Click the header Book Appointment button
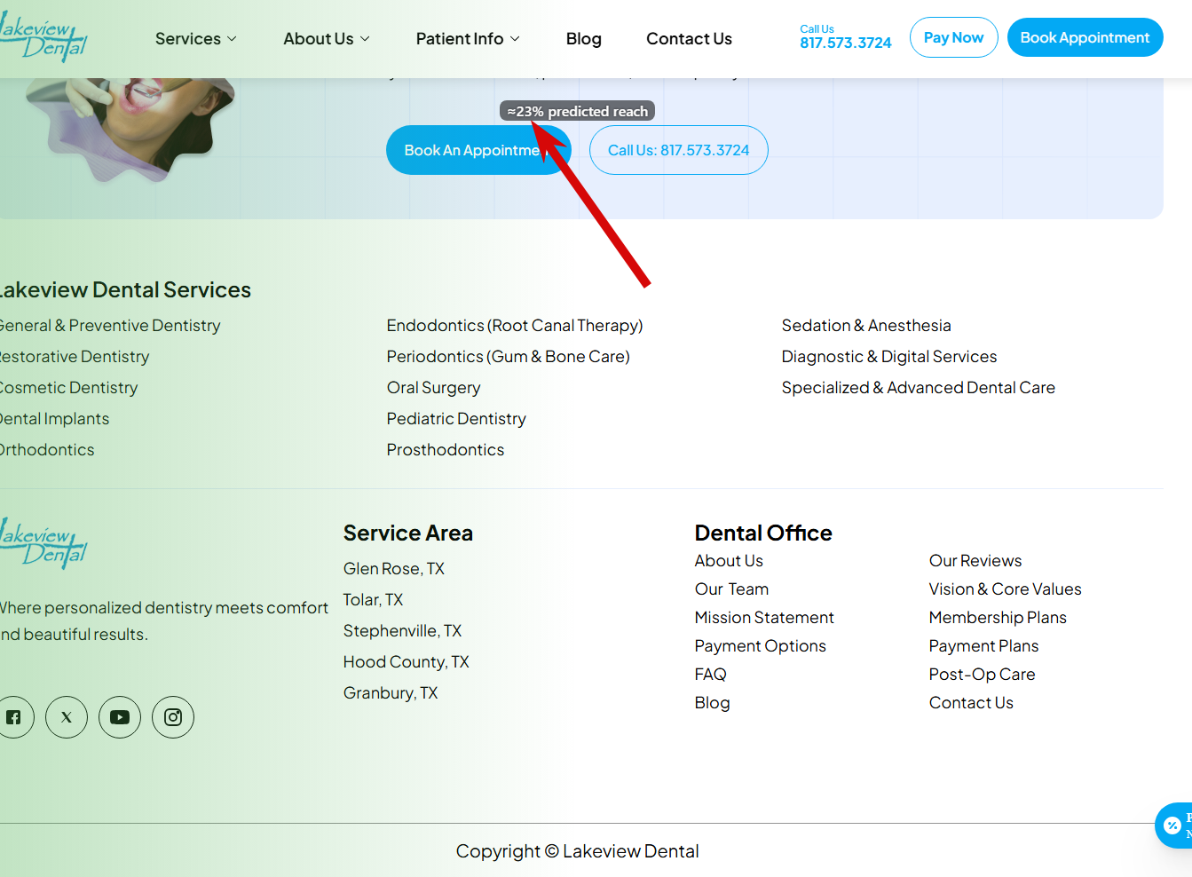1192x877 pixels. pos(1085,37)
